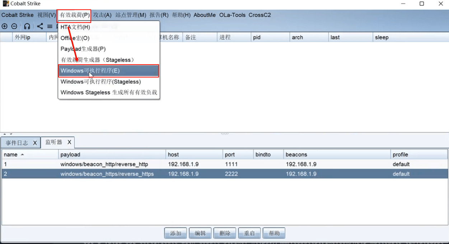
Task: Click the plus connect icon in toolbar
Action: pyautogui.click(x=4, y=26)
